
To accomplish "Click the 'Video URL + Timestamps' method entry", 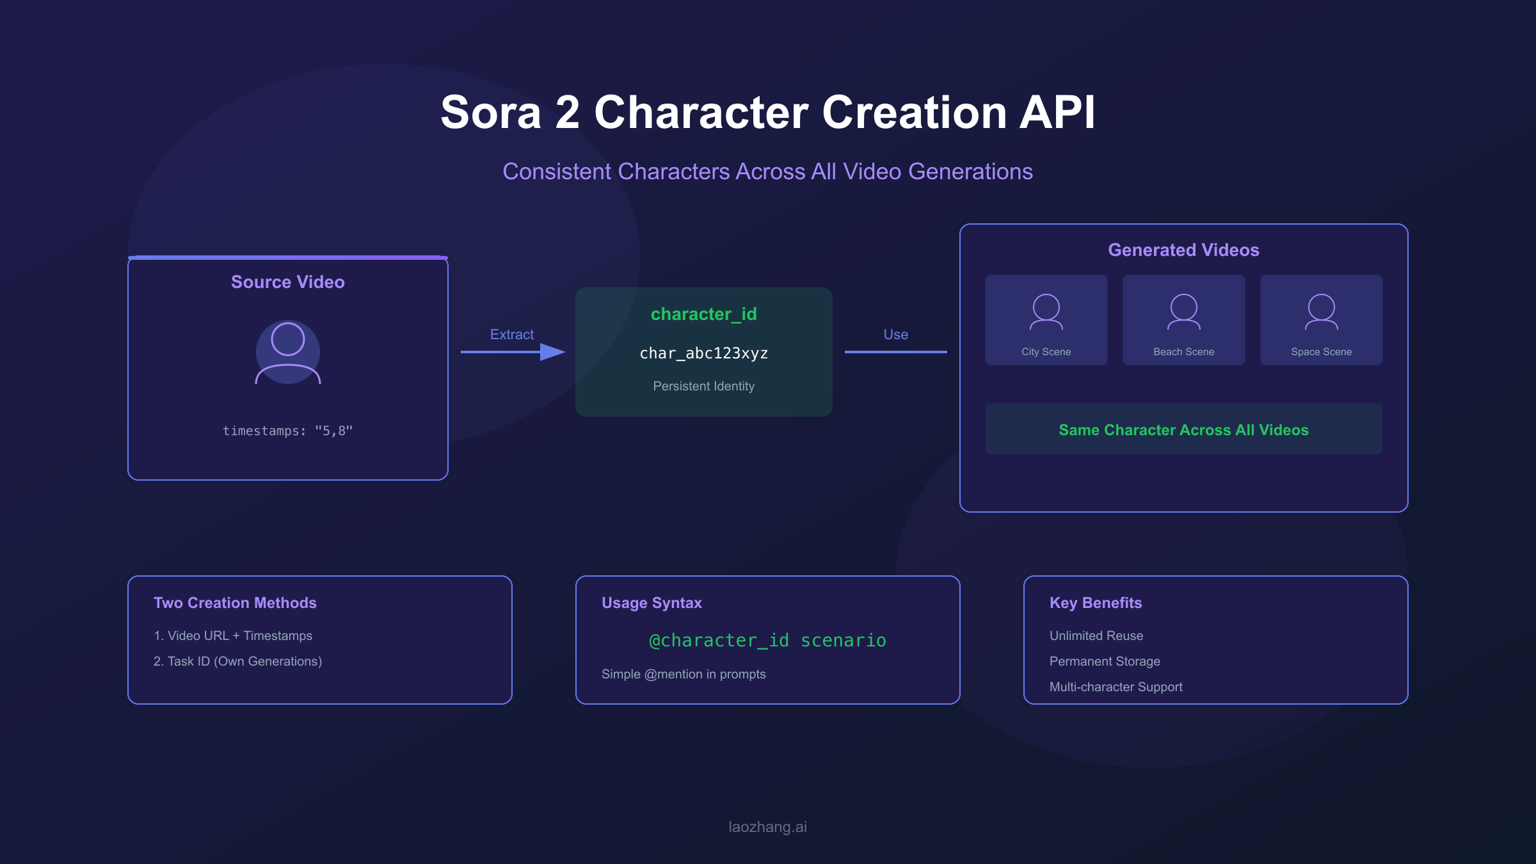I will [233, 636].
